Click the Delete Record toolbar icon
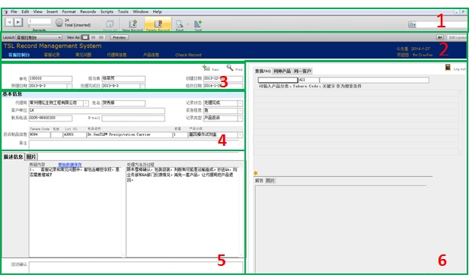 tap(158, 24)
